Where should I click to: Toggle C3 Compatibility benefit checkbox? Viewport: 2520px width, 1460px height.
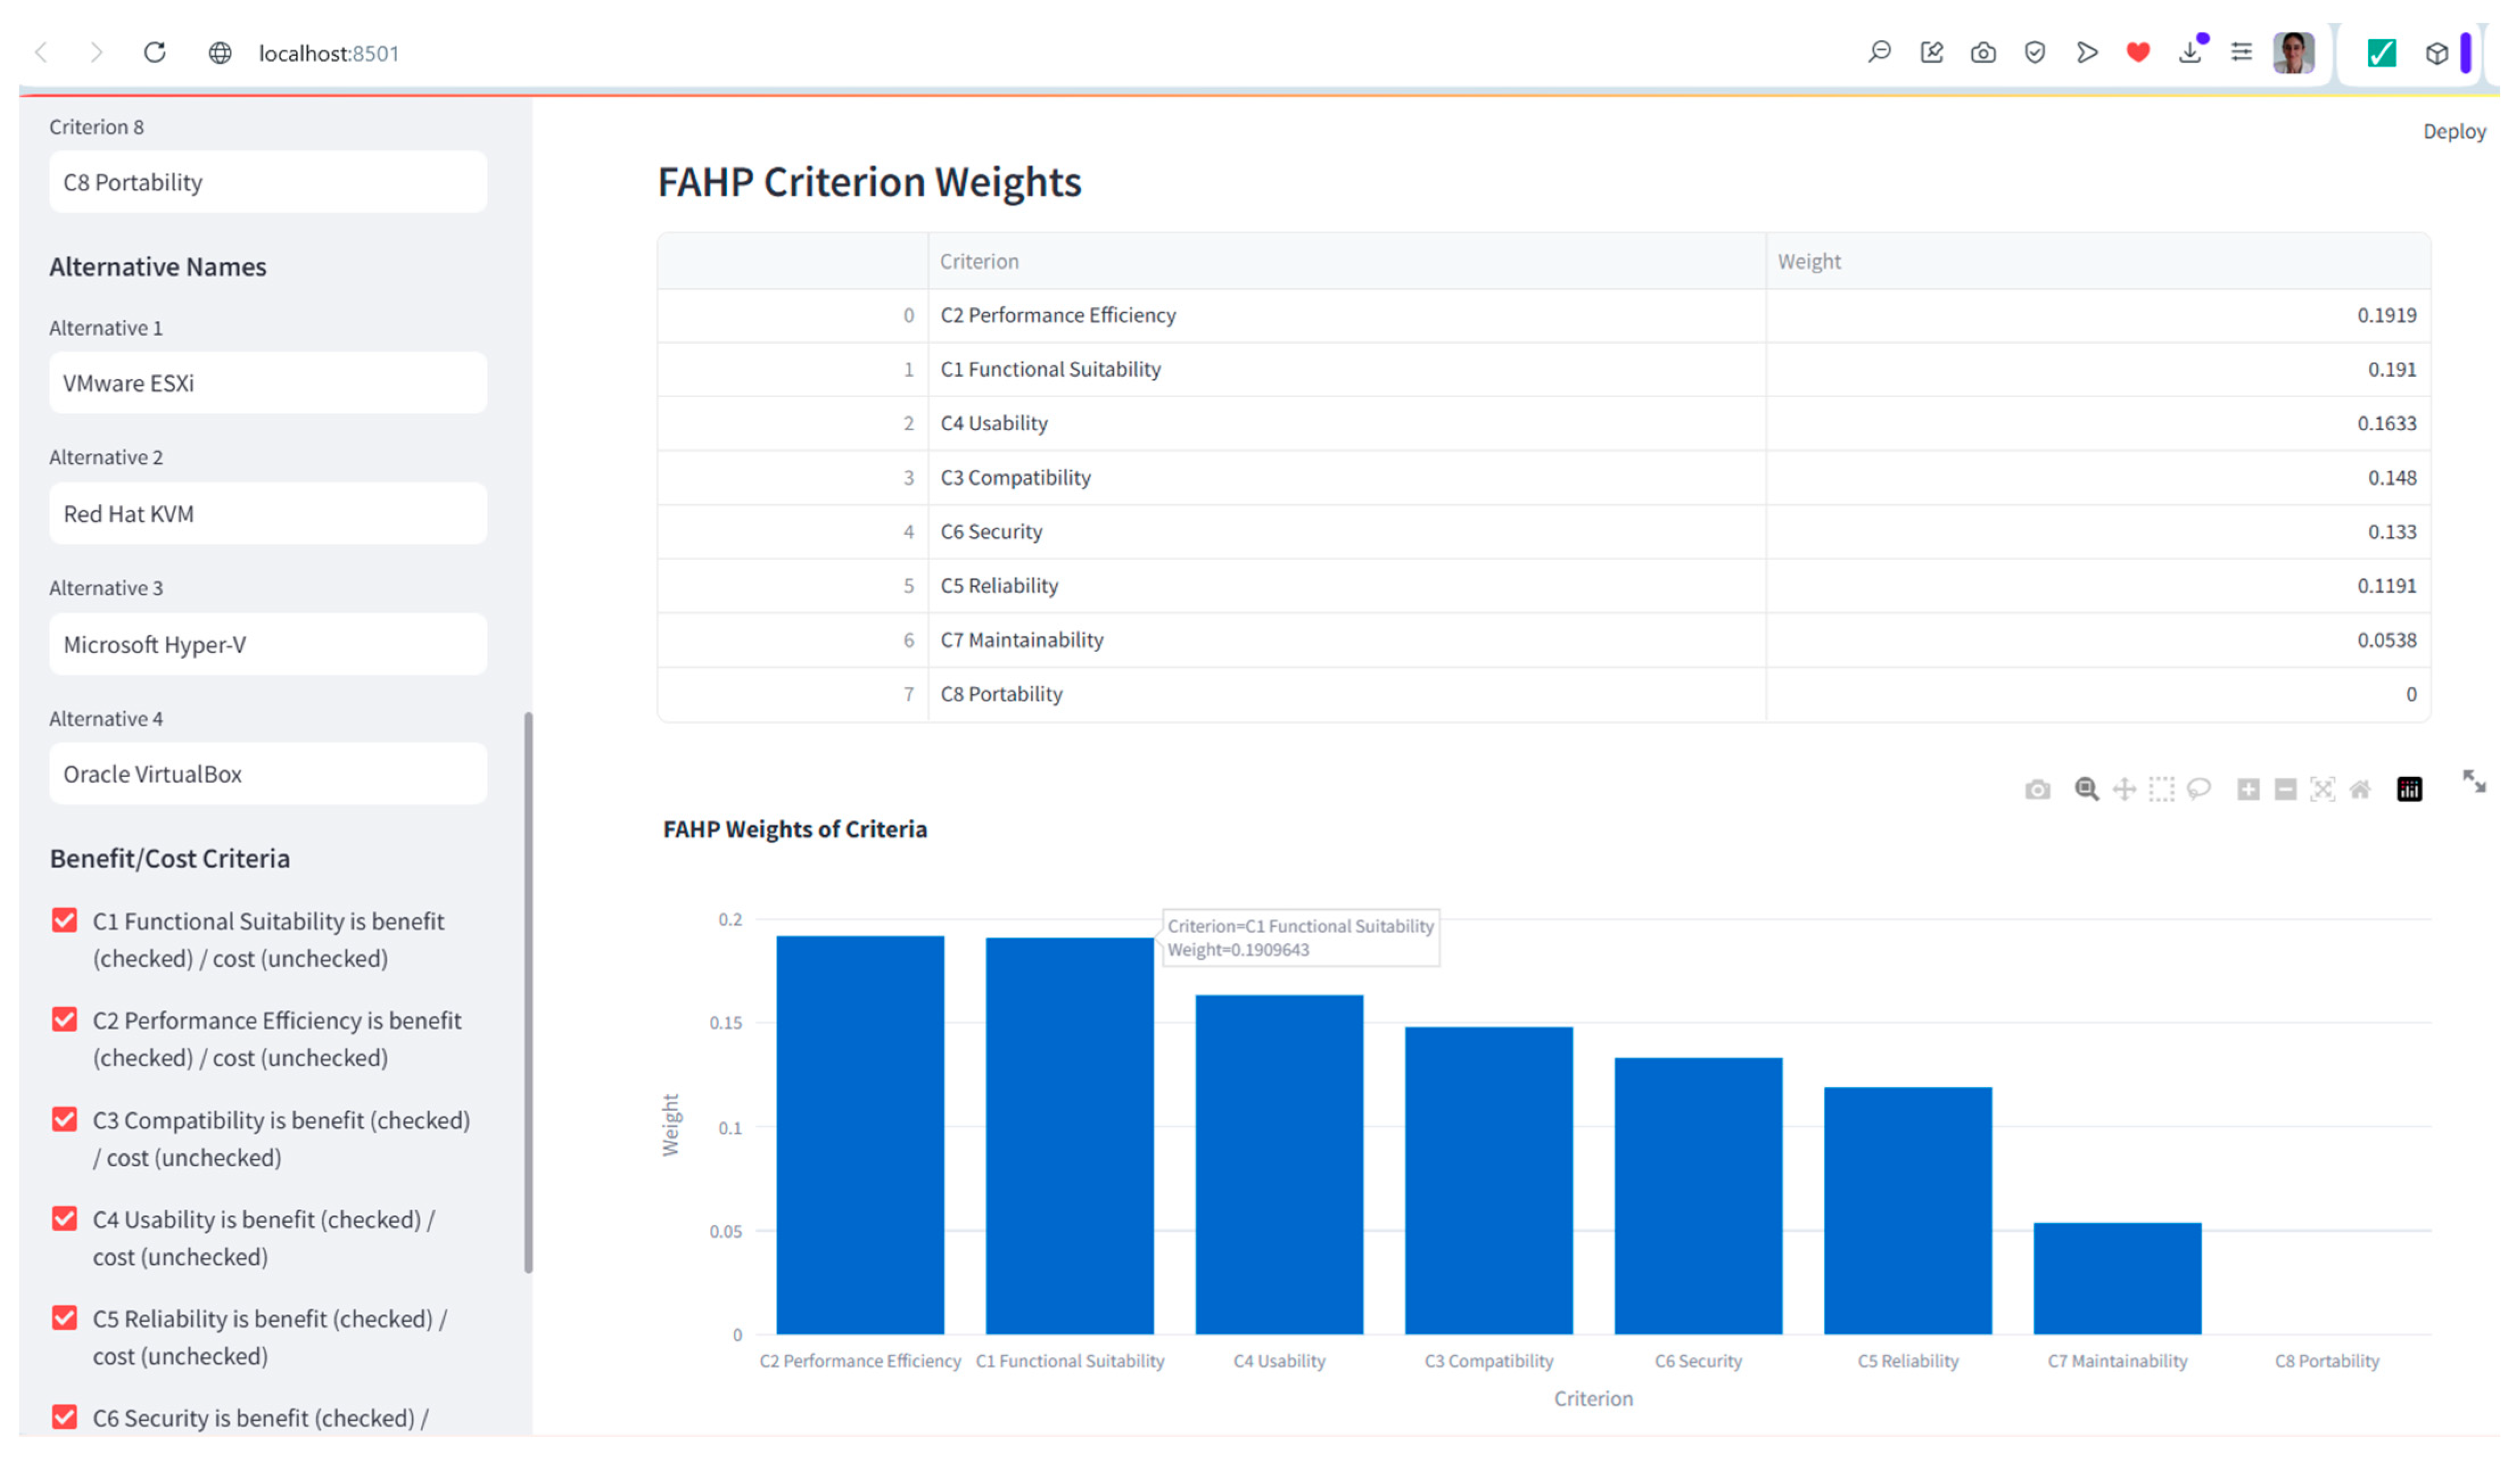65,1120
